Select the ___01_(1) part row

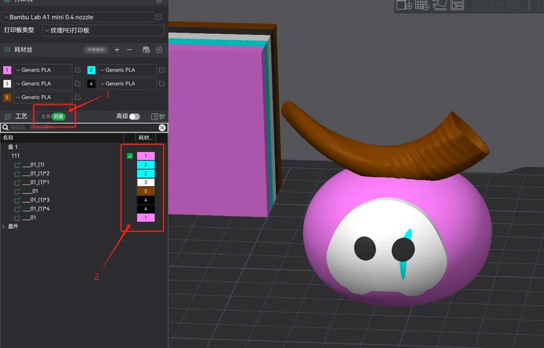84,164
